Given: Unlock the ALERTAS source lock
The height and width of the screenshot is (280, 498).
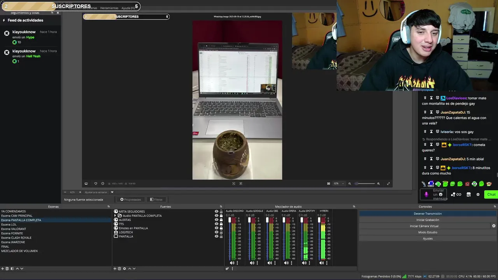Looking at the screenshot, I should (x=221, y=220).
